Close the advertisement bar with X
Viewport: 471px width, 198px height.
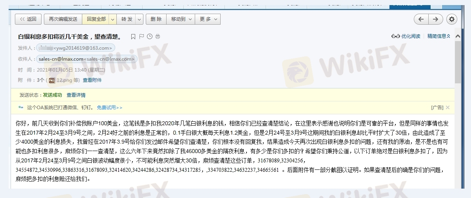(448, 107)
